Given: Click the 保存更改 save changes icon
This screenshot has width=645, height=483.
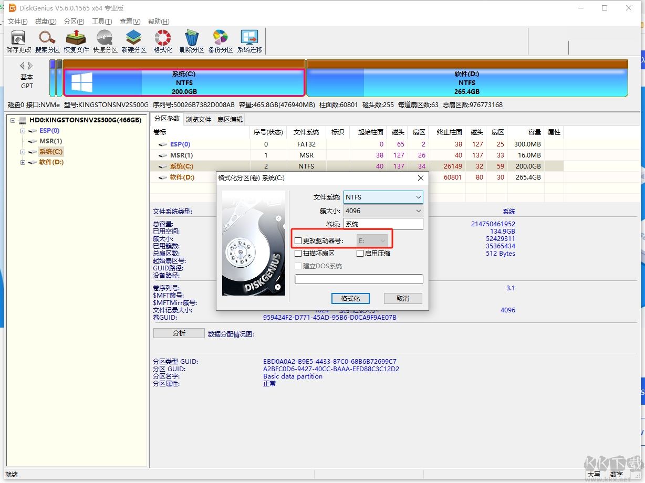Looking at the screenshot, I should (x=18, y=41).
